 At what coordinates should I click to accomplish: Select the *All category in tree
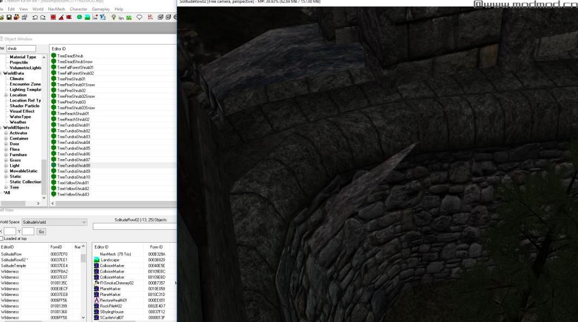point(7,193)
